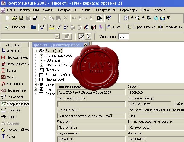Open the Модель menu
Viewport: 184px width, 142px height.
click(x=48, y=10)
